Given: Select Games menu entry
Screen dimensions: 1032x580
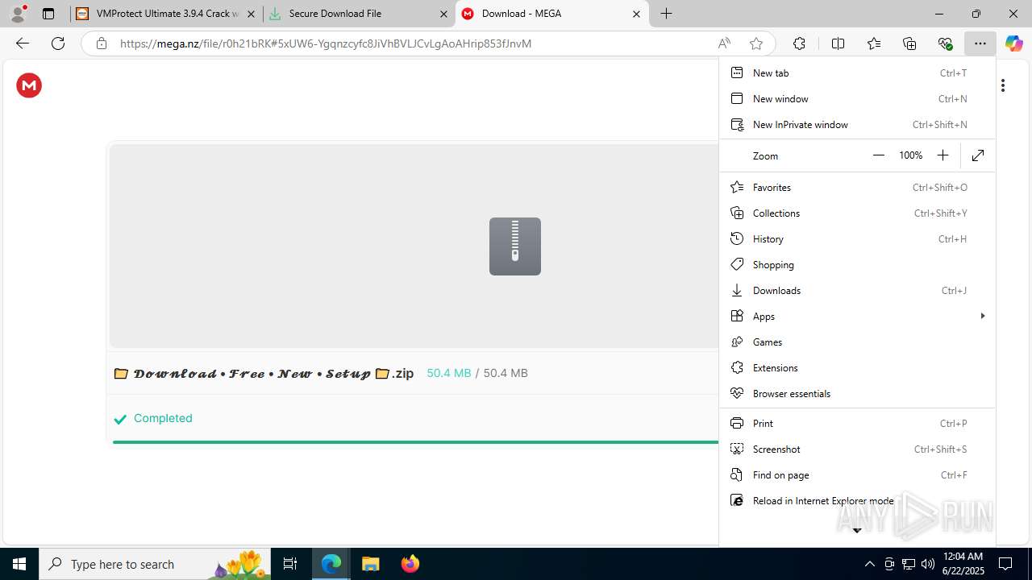Looking at the screenshot, I should pos(857,342).
